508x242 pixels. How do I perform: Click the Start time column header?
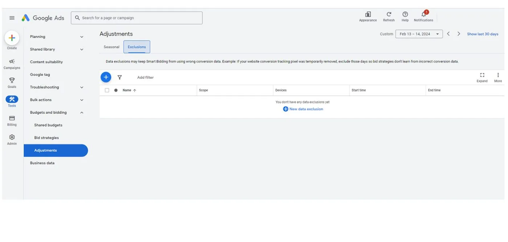coord(359,90)
